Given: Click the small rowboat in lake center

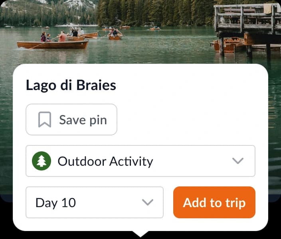Looking at the screenshot, I should tap(115, 37).
